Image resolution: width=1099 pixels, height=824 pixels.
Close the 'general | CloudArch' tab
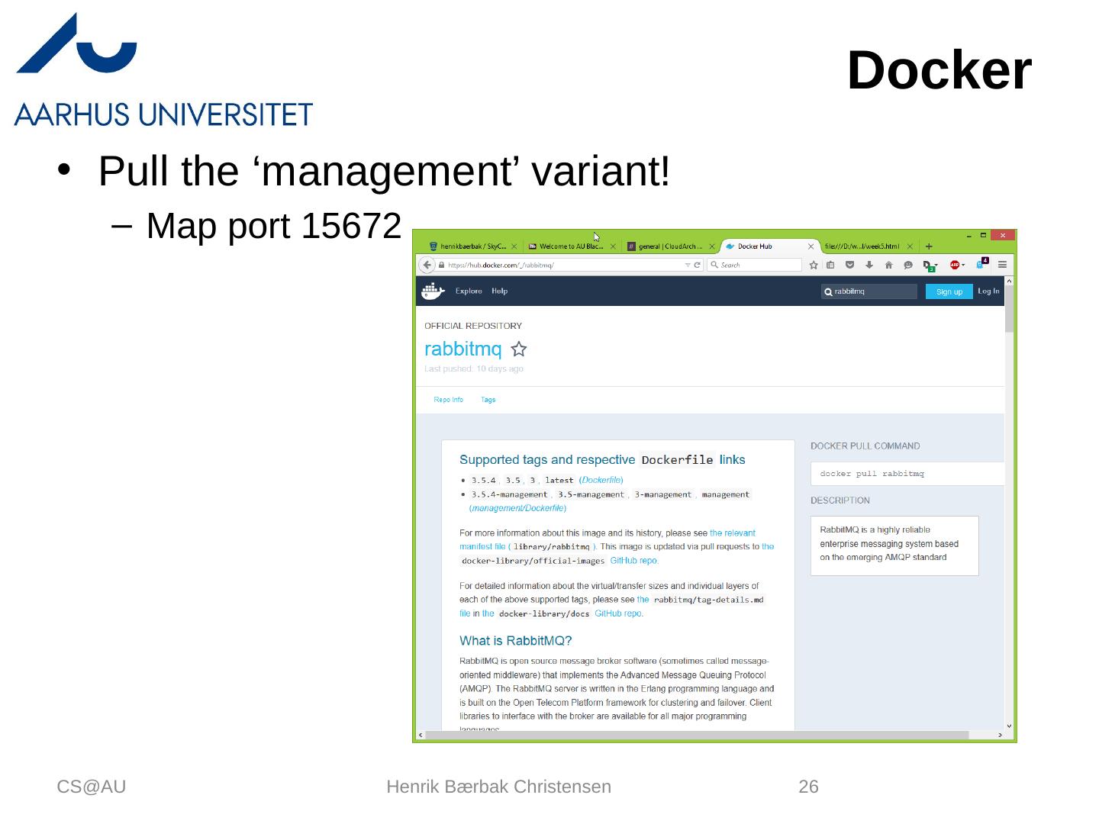point(712,246)
